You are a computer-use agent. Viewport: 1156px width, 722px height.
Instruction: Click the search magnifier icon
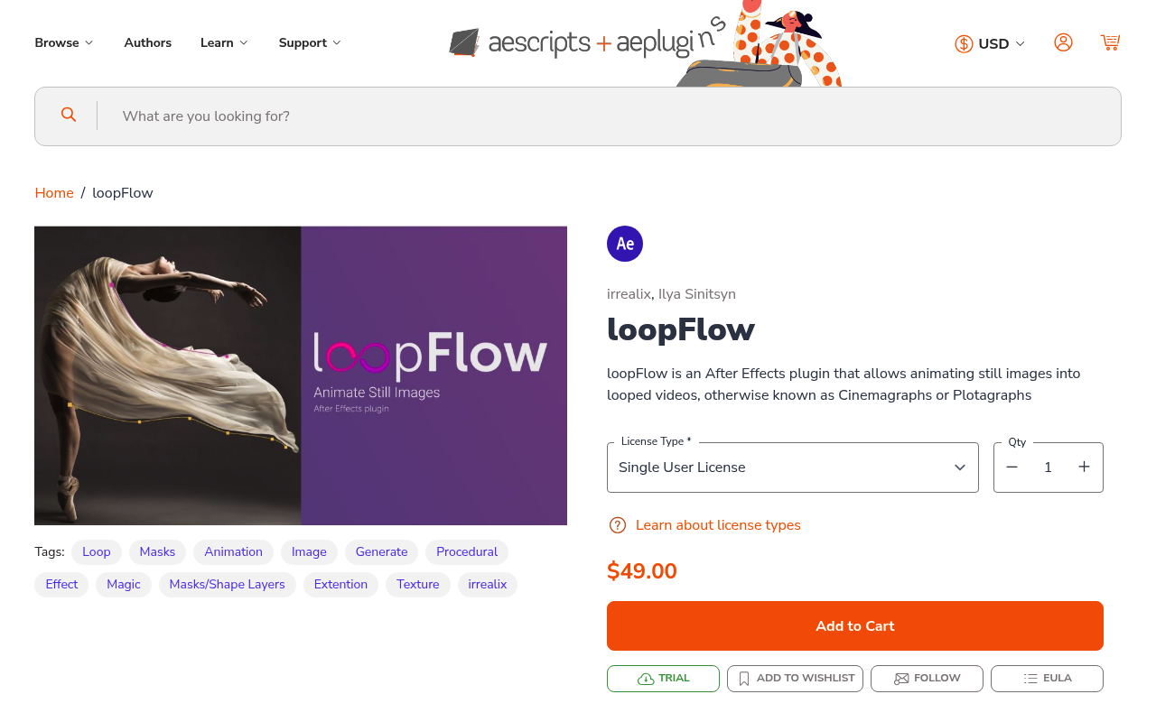pos(69,115)
